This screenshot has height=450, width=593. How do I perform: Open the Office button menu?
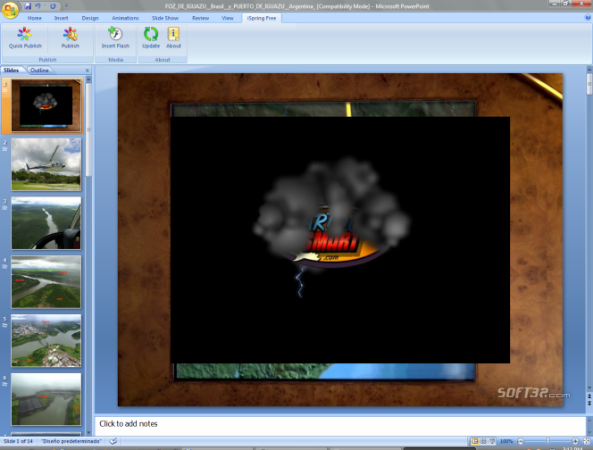click(10, 10)
